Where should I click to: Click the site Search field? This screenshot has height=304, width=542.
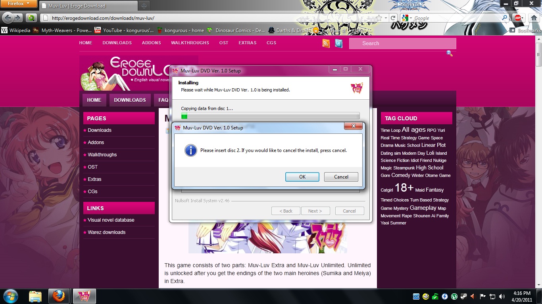pyautogui.click(x=403, y=44)
